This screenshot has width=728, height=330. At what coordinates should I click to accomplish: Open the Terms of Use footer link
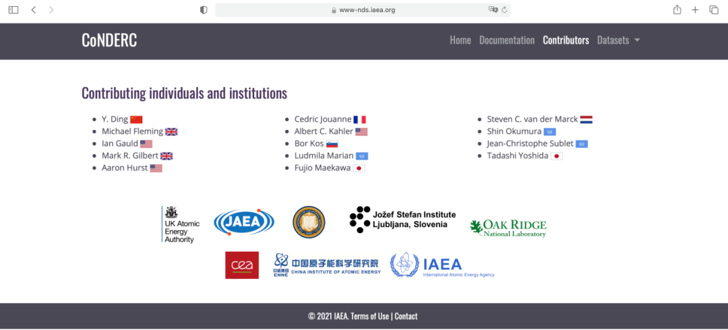(370, 316)
